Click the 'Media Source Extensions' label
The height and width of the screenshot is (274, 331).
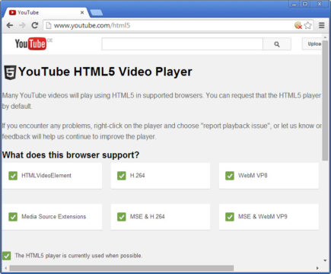click(x=54, y=216)
